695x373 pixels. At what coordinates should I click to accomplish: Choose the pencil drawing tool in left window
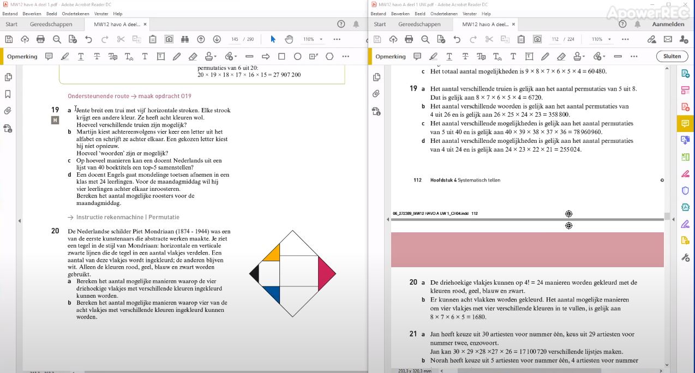177,56
